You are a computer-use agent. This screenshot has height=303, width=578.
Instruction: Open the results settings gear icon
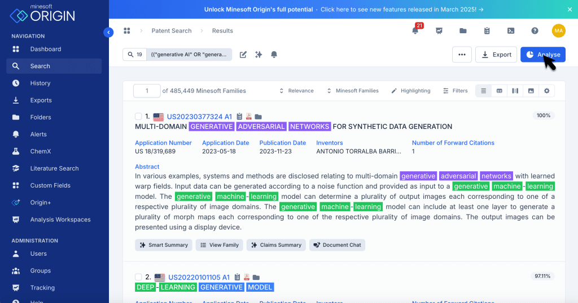pyautogui.click(x=546, y=91)
